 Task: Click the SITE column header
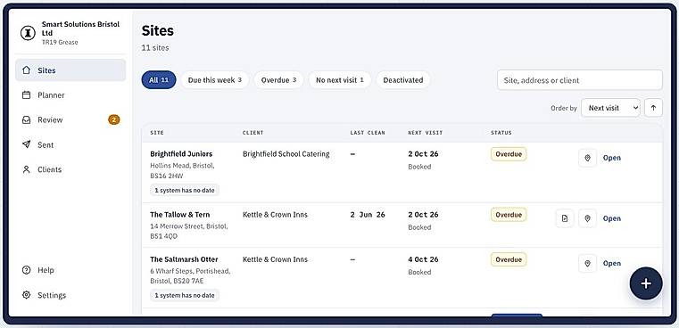[157, 133]
